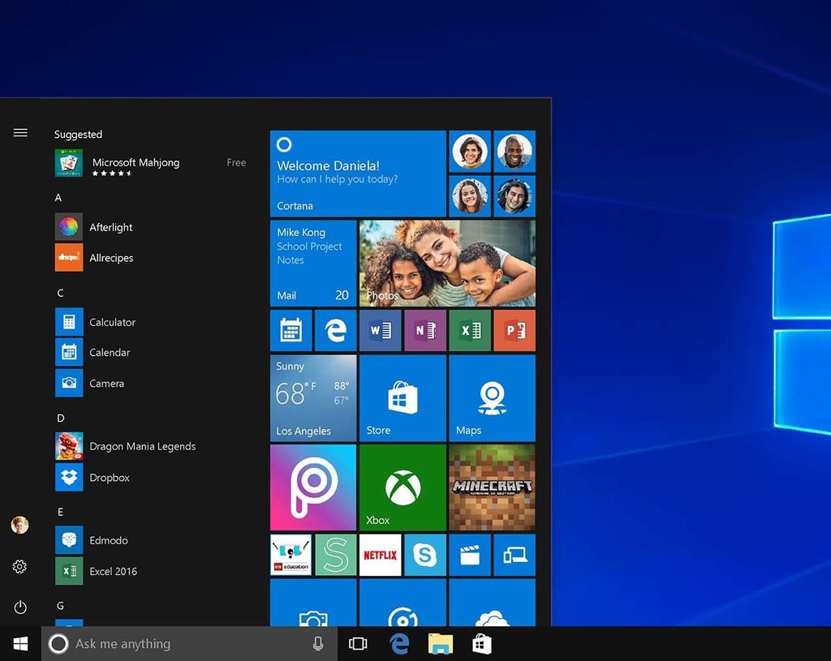Open the Maps tile
This screenshot has width=831, height=661.
click(x=492, y=398)
